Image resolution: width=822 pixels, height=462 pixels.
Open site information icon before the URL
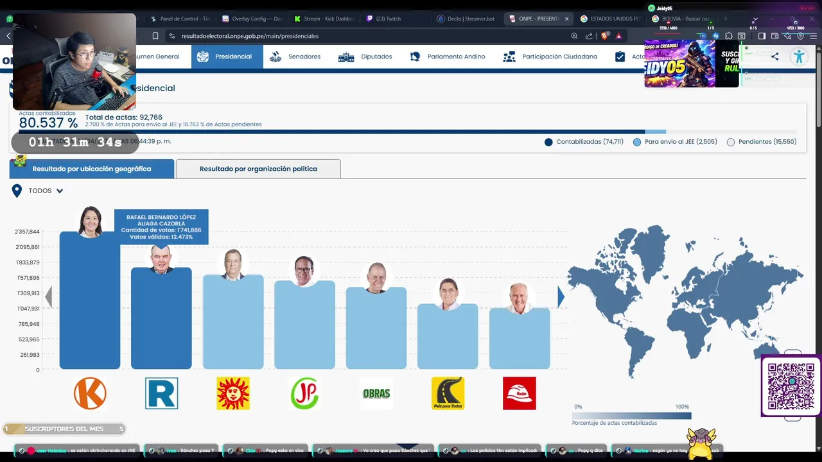[171, 36]
